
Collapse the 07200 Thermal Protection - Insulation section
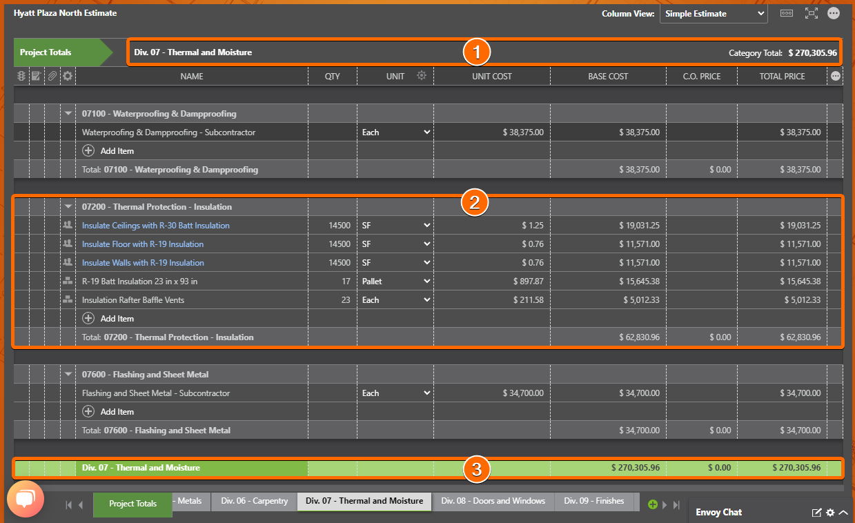pos(68,206)
